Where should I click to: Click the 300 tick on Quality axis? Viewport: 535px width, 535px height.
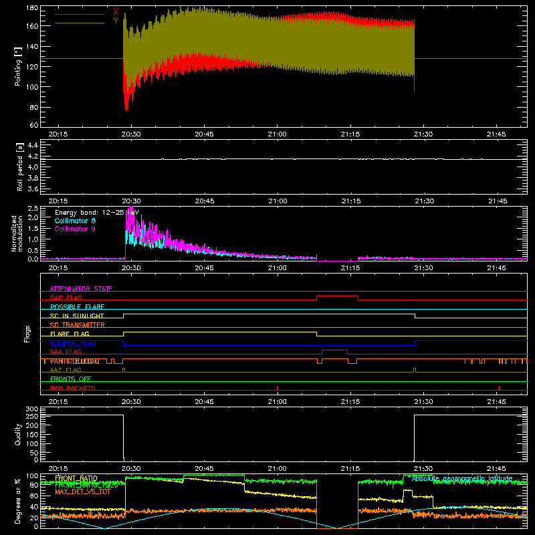tap(32, 409)
